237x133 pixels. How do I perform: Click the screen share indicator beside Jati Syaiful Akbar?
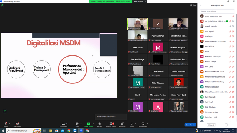click(227, 21)
